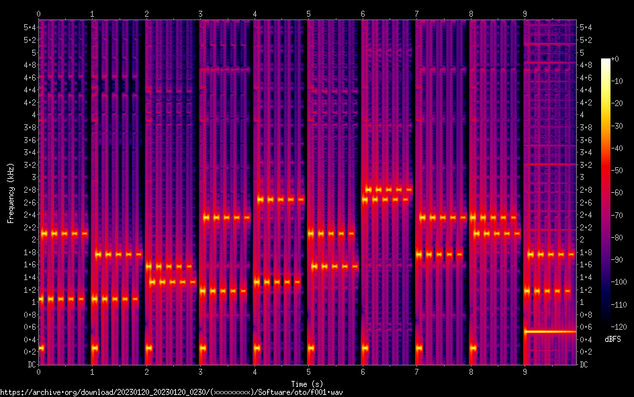Click the "Frequency (kHz)" vertical axis label

pyautogui.click(x=11, y=192)
